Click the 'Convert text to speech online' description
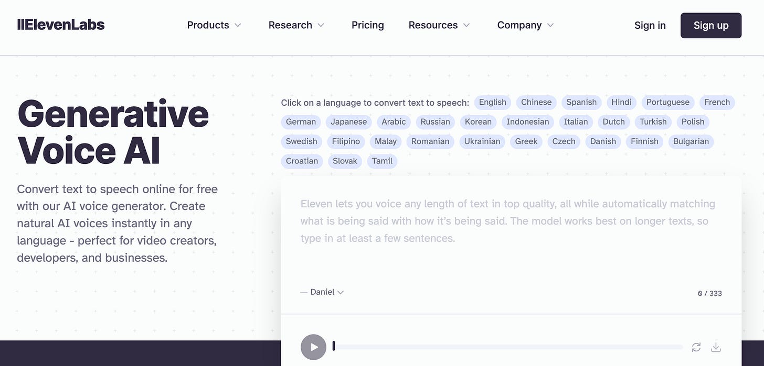The width and height of the screenshot is (764, 366). coord(118,223)
